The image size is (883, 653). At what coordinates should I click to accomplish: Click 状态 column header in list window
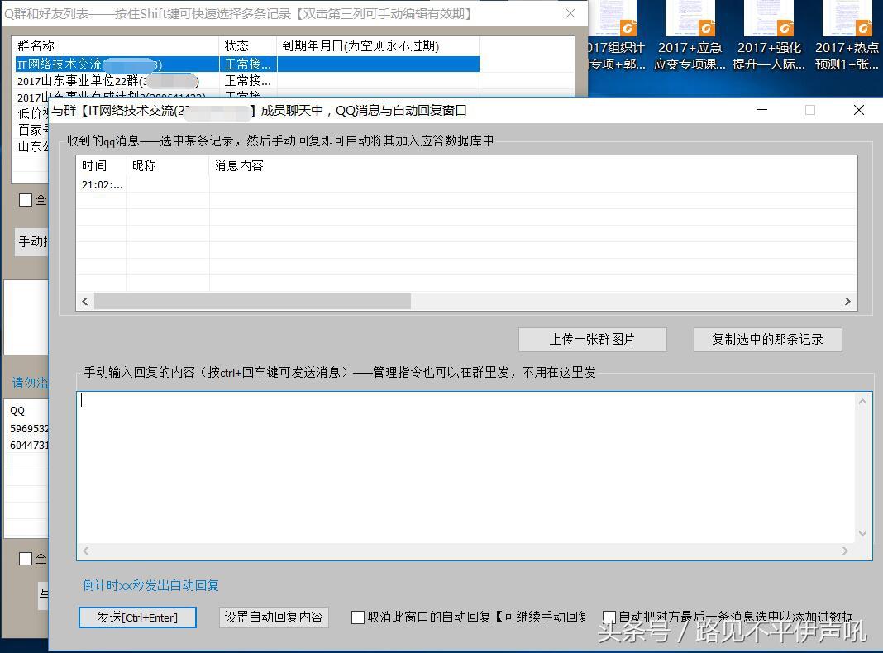point(248,45)
